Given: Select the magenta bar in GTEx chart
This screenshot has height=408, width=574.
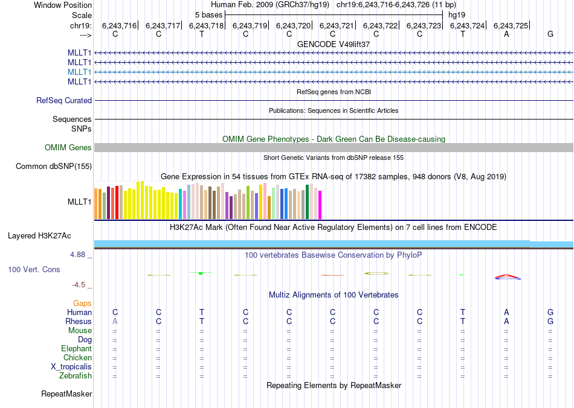Looking at the screenshot, I should pos(320,205).
